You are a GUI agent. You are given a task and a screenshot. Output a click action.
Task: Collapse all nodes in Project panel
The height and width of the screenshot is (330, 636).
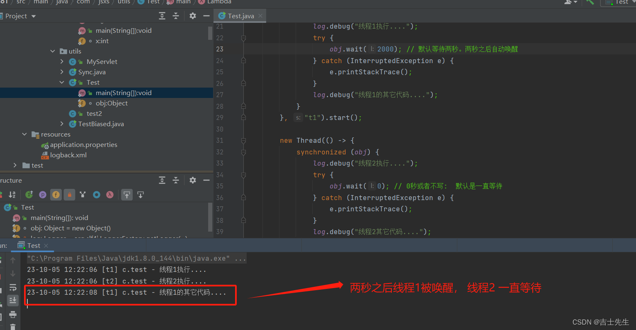click(176, 16)
